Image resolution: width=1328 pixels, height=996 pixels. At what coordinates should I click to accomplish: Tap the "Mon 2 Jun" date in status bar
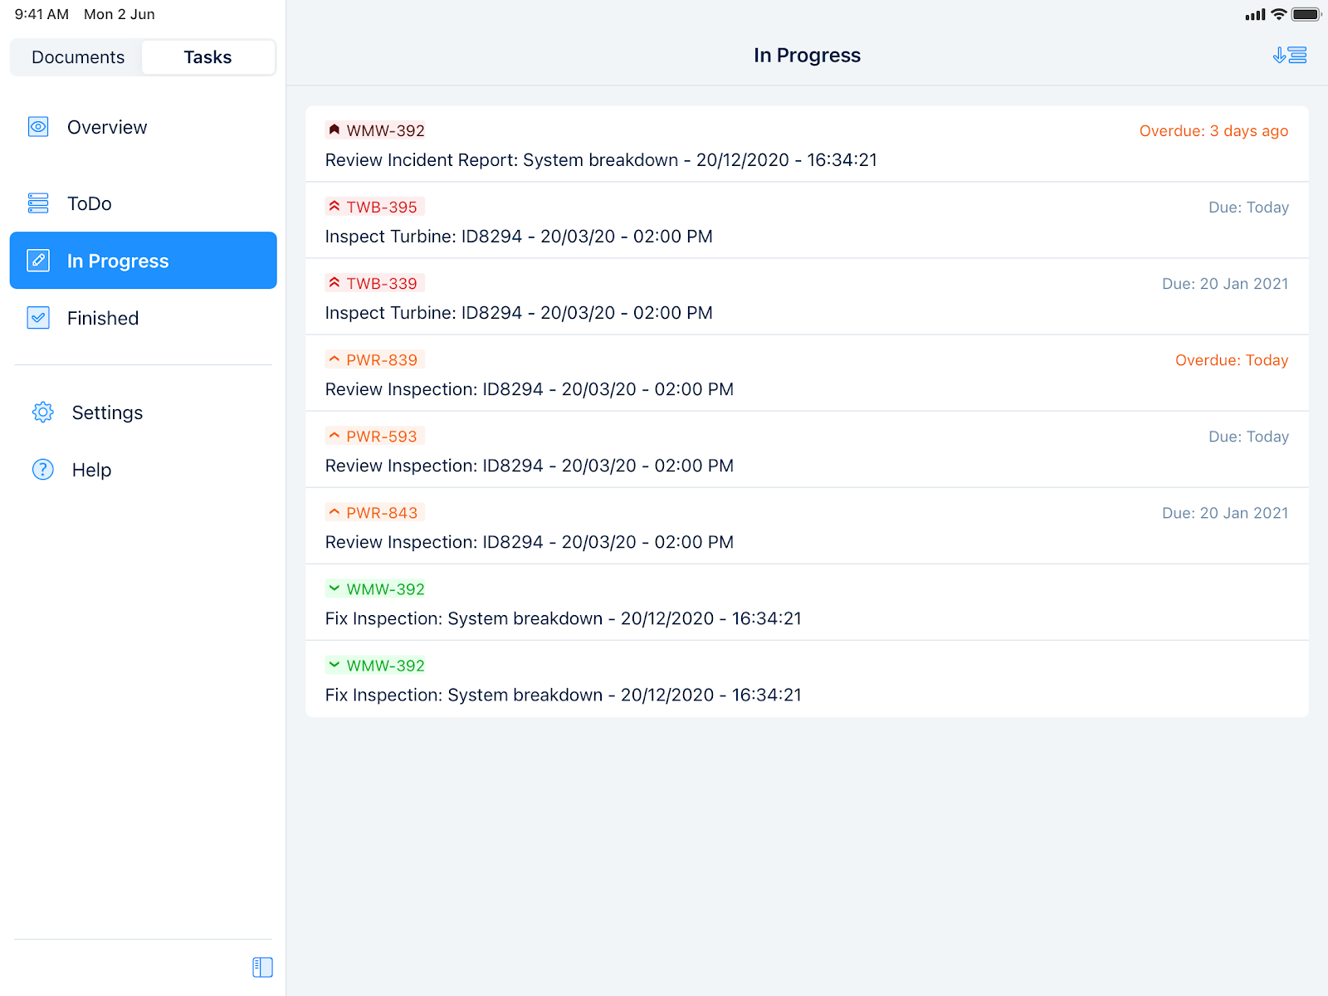click(x=120, y=14)
